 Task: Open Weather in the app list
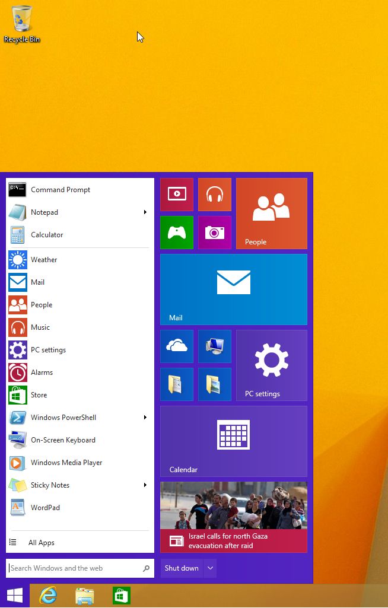pyautogui.click(x=79, y=259)
